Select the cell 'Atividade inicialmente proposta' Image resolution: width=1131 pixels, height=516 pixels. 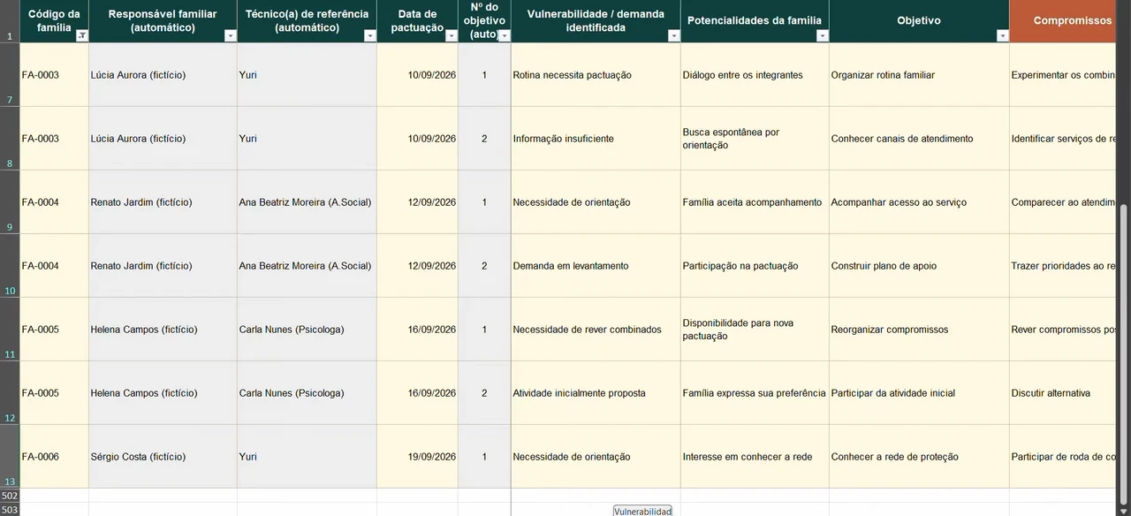pyautogui.click(x=596, y=393)
